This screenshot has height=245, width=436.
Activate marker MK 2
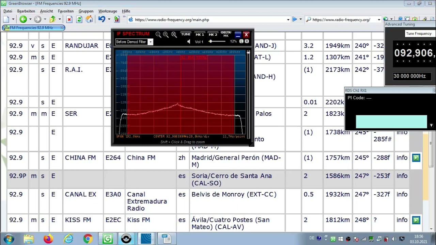213,34
